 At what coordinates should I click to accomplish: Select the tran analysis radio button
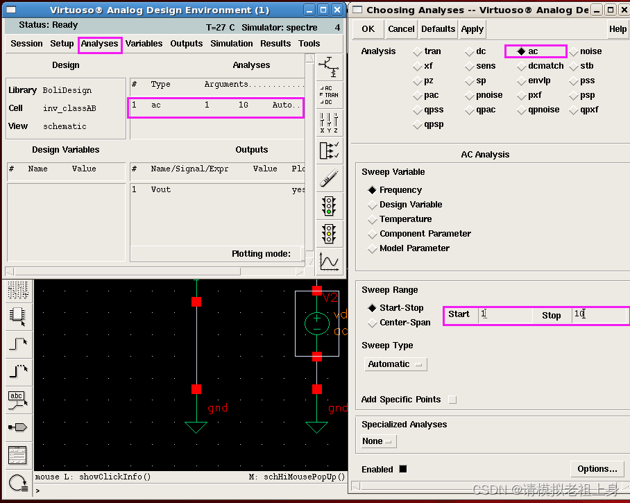click(418, 51)
